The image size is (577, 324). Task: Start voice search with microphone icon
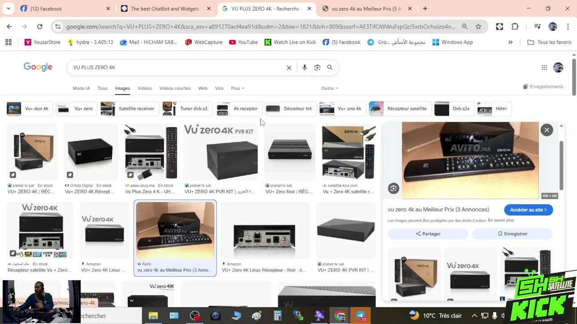pos(305,67)
